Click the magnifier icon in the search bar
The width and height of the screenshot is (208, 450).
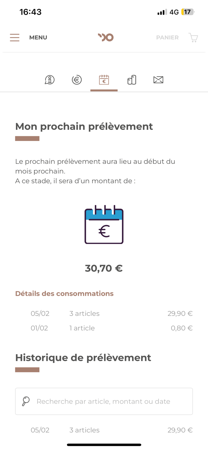point(26,401)
